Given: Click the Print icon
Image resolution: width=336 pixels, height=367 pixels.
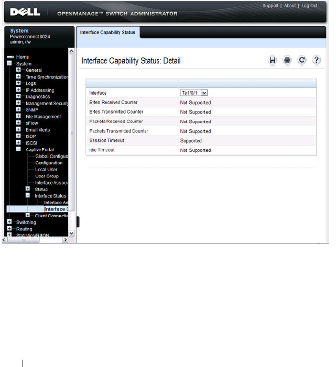Looking at the screenshot, I should pyautogui.click(x=287, y=60).
